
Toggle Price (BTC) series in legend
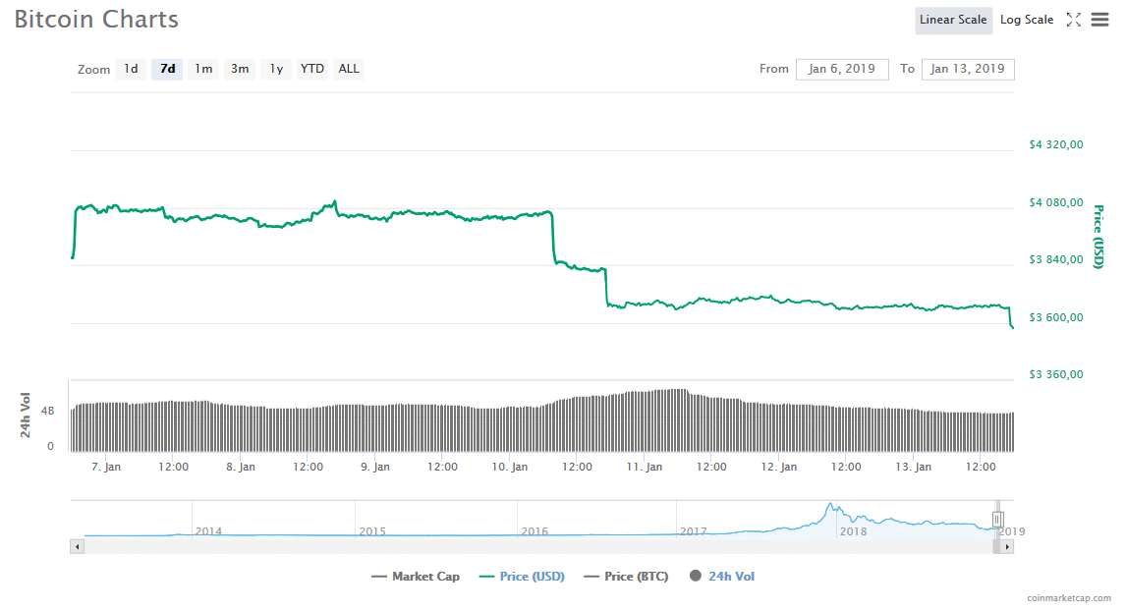[626, 576]
